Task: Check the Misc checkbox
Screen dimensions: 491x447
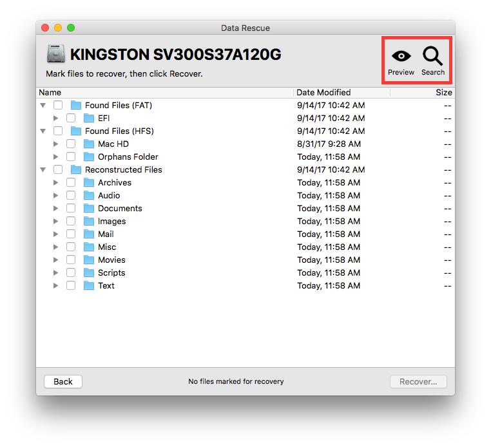Action: point(71,247)
